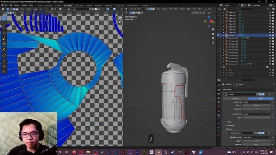
Task: Select the Move tool in UV editor toolbar
Action: coord(4,29)
